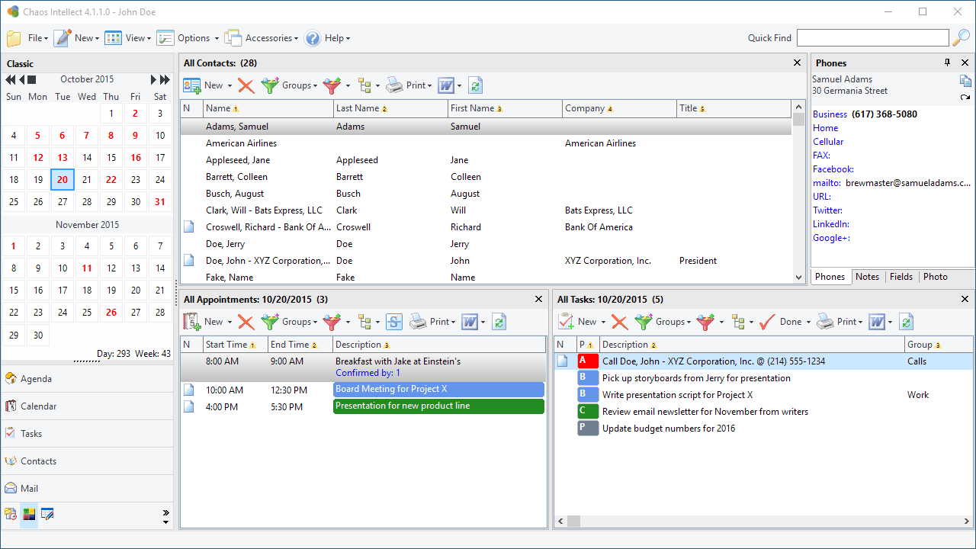Open the Accessories menu

coord(261,37)
